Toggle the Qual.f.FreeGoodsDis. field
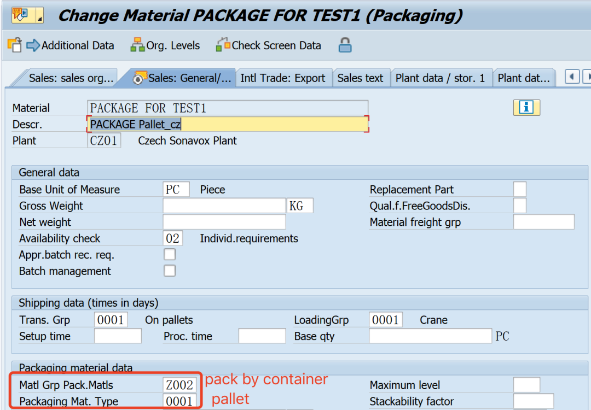Image resolution: width=591 pixels, height=410 pixels. (x=520, y=206)
